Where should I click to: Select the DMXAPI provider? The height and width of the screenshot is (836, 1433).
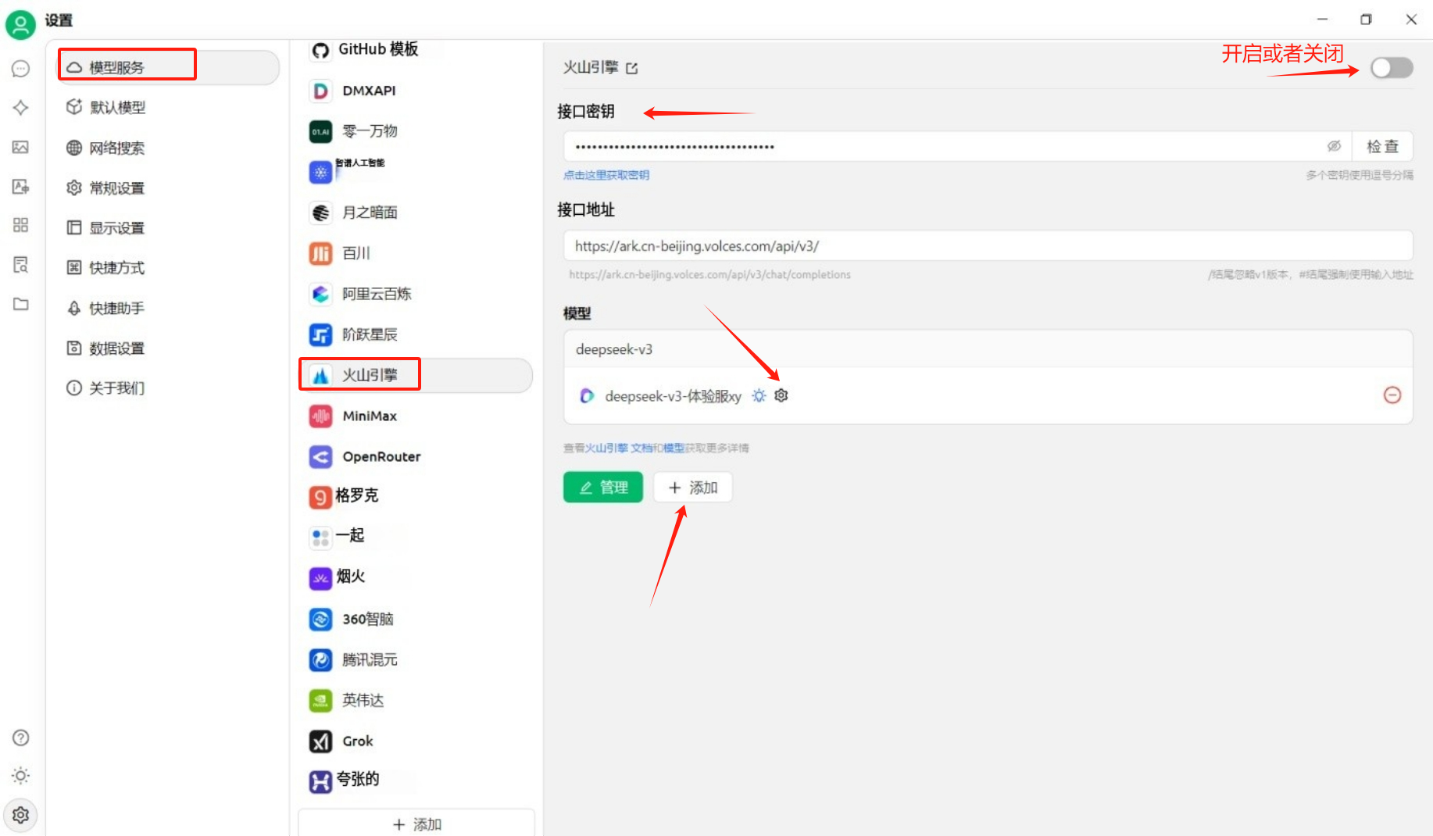(416, 91)
